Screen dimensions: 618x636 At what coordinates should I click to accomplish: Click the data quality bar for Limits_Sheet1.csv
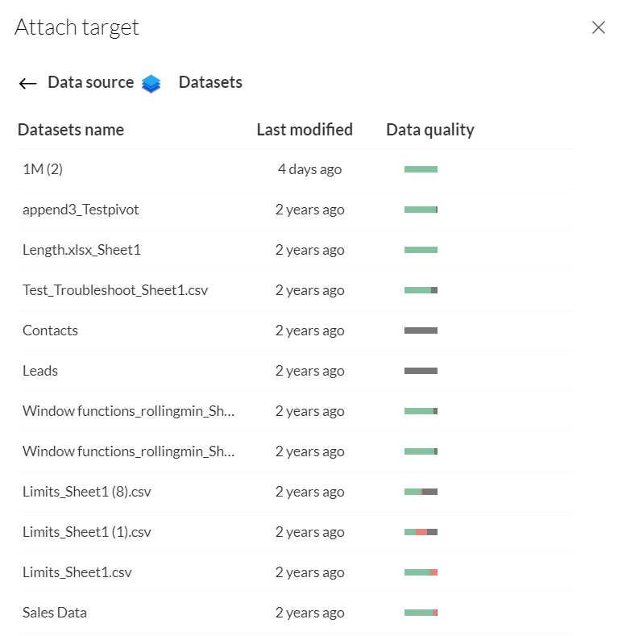pyautogui.click(x=421, y=572)
